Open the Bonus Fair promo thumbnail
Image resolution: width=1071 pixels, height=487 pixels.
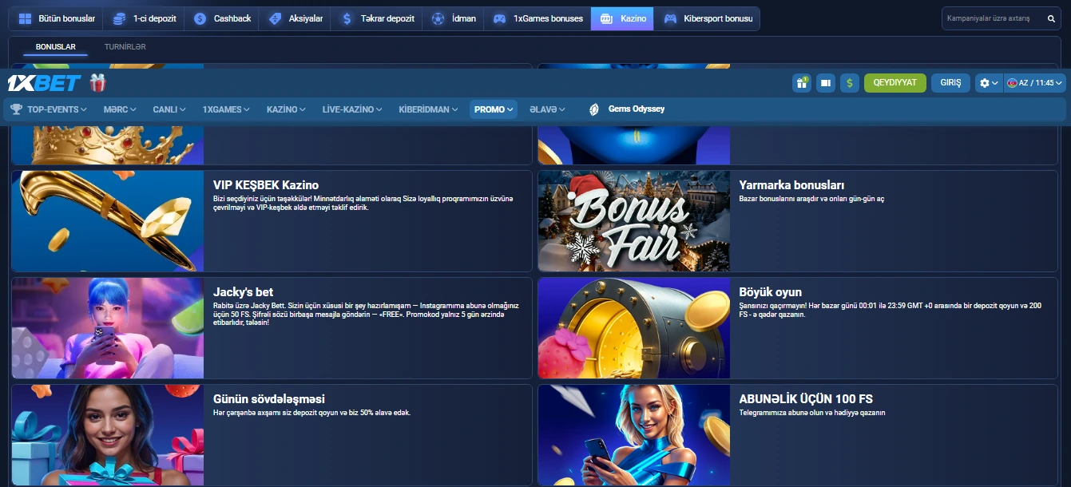[634, 221]
